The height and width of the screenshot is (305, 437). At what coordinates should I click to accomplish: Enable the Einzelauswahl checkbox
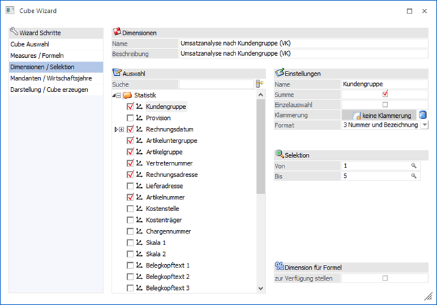pyautogui.click(x=385, y=104)
